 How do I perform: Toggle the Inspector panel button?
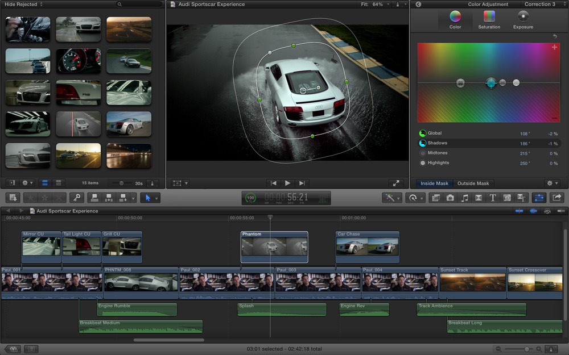pos(539,198)
